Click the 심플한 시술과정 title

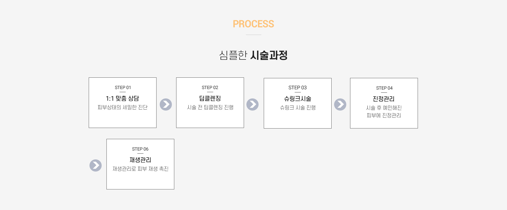click(253, 55)
